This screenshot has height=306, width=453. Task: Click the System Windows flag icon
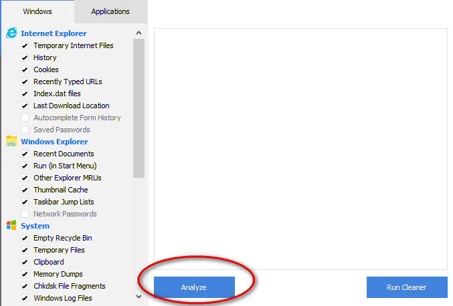point(11,225)
